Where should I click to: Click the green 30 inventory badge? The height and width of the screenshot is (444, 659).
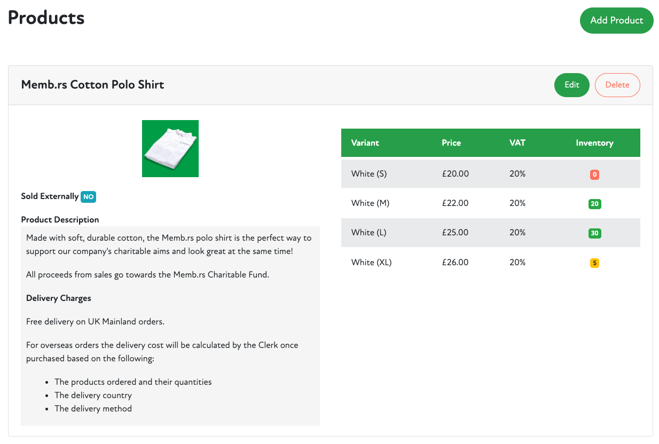pyautogui.click(x=594, y=233)
